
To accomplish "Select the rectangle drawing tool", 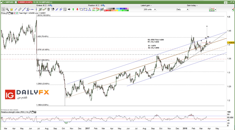I will point(85,9).
